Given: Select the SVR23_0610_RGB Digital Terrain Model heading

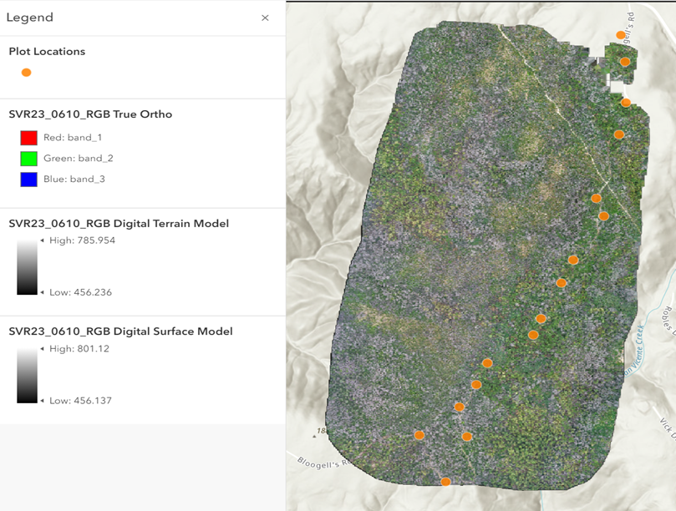Looking at the screenshot, I should tap(119, 223).
